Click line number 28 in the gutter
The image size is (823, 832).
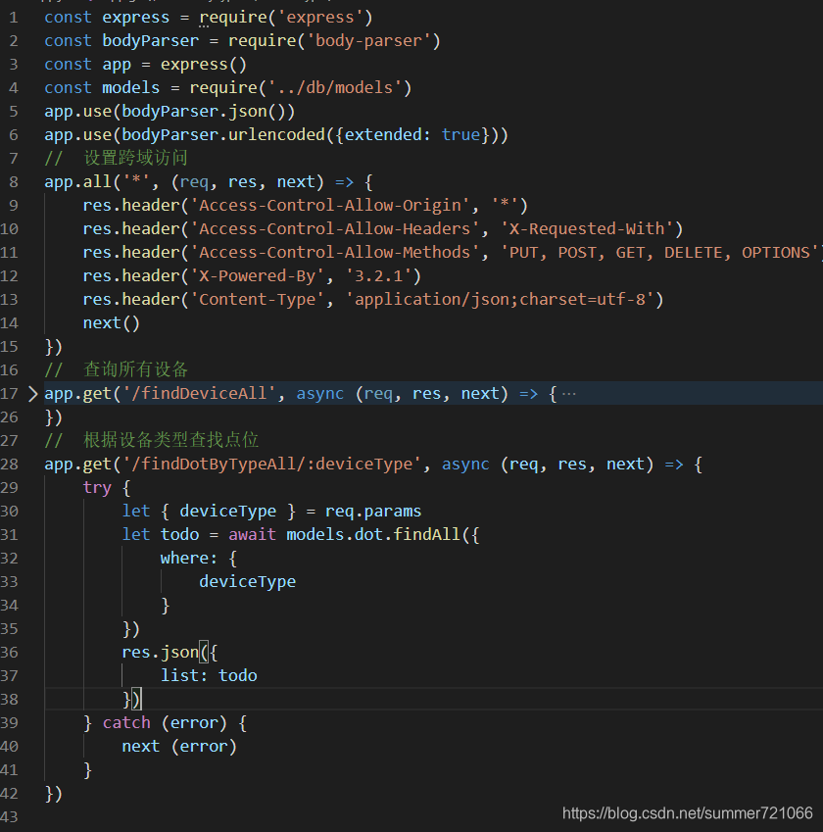(x=10, y=465)
